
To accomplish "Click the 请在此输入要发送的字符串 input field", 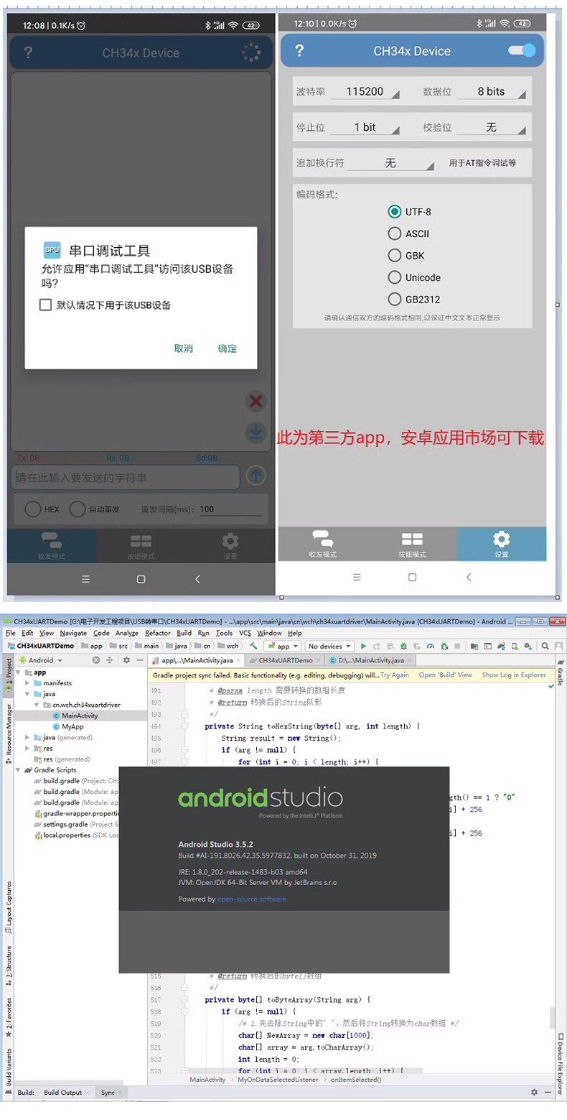I will coord(125,477).
